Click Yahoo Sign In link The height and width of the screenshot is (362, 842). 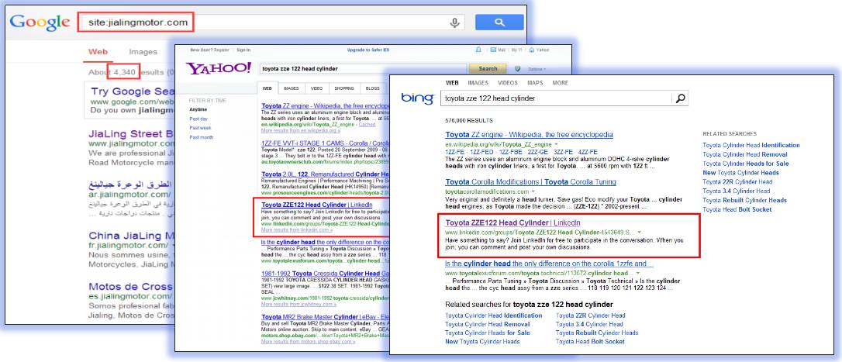pos(243,50)
